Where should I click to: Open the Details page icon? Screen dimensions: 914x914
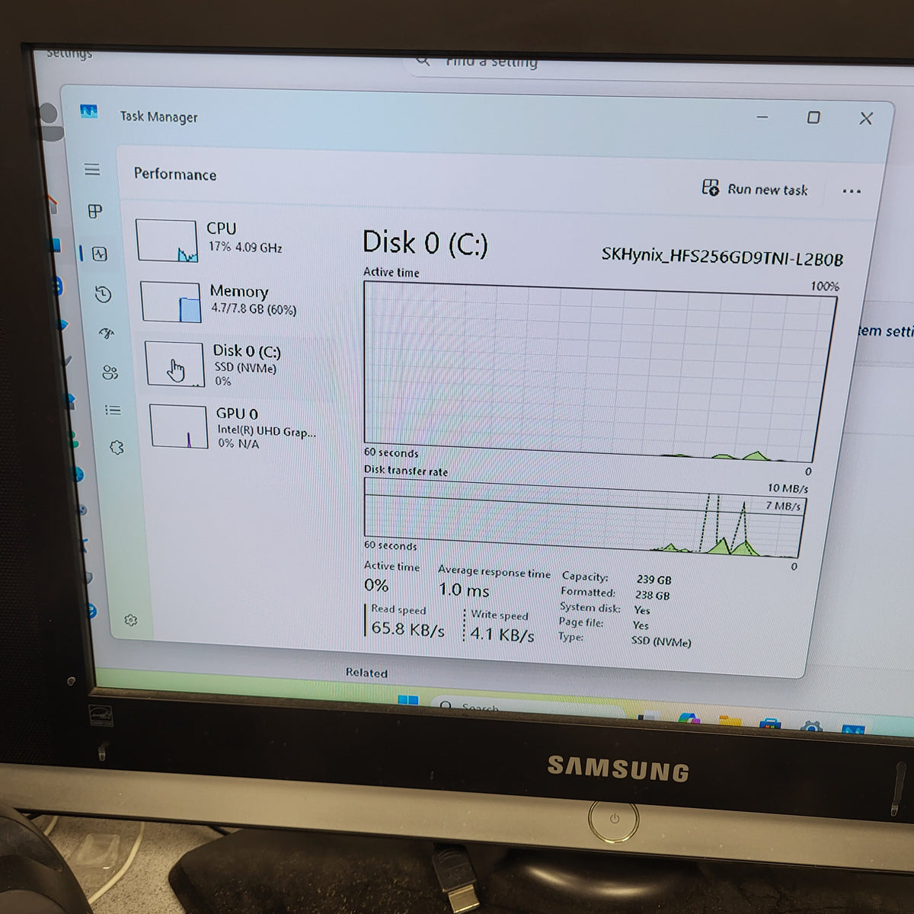113,411
